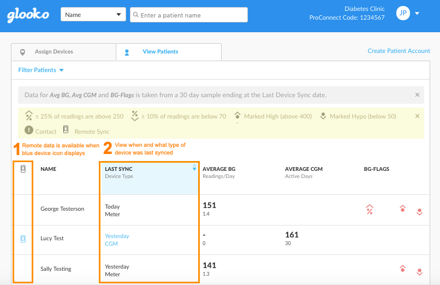
Task: Sort by AVERAGE CGM column header
Action: (304, 169)
